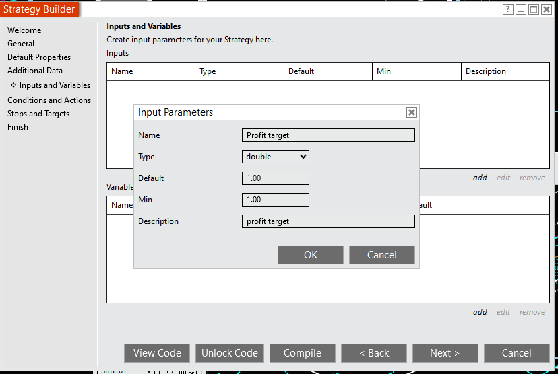The height and width of the screenshot is (374, 558).
Task: Minimize the Strategy Builder window
Action: (x=521, y=9)
